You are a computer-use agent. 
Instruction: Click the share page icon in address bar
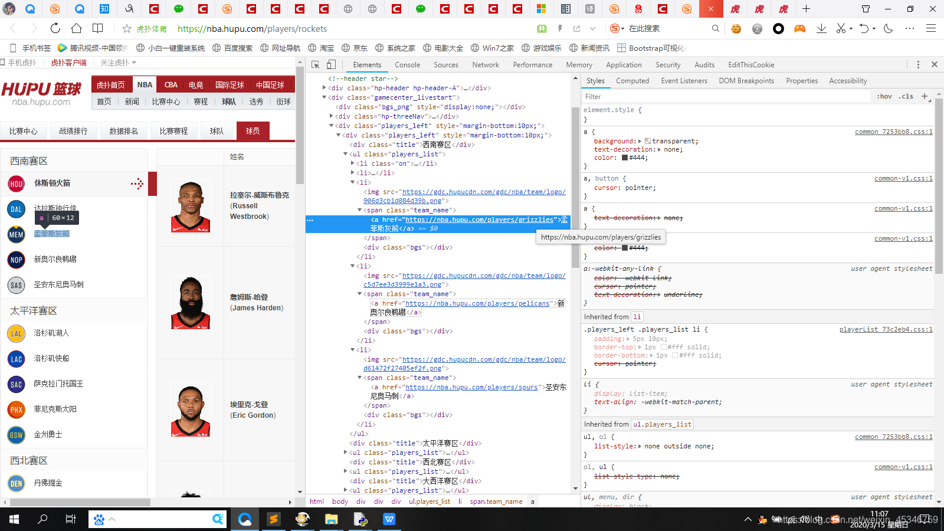[576, 28]
